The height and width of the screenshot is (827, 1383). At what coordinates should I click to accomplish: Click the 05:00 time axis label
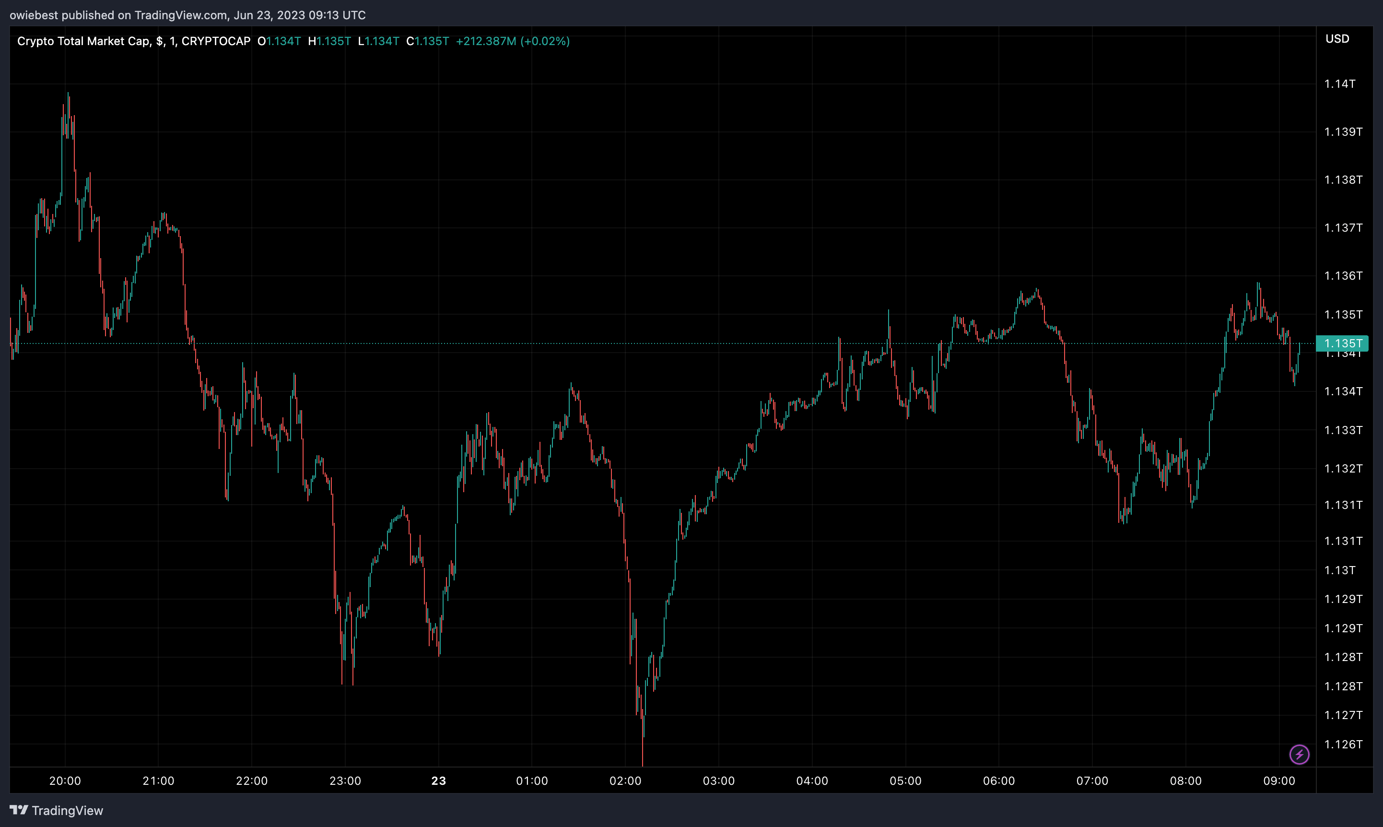906,781
